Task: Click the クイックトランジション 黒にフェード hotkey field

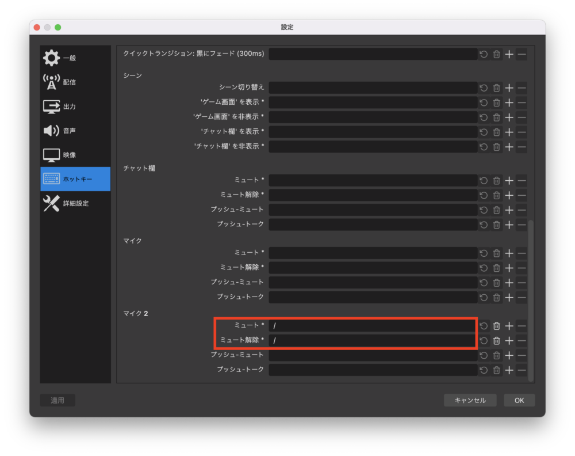Action: pyautogui.click(x=373, y=54)
